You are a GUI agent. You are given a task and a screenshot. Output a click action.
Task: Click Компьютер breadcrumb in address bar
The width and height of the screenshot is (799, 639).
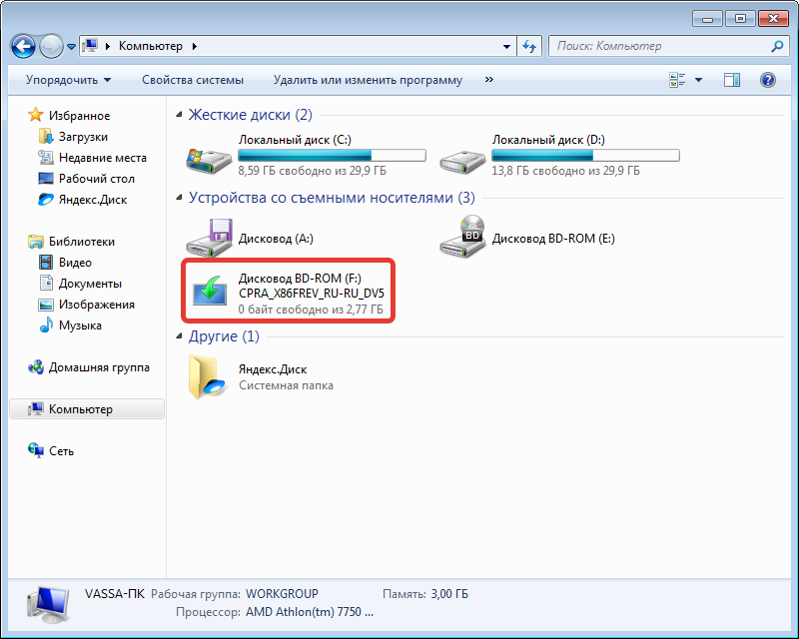coord(151,46)
